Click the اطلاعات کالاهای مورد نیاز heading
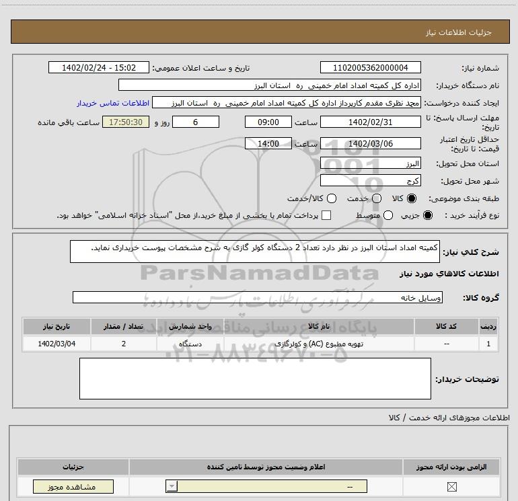518x501 pixels. click(449, 274)
